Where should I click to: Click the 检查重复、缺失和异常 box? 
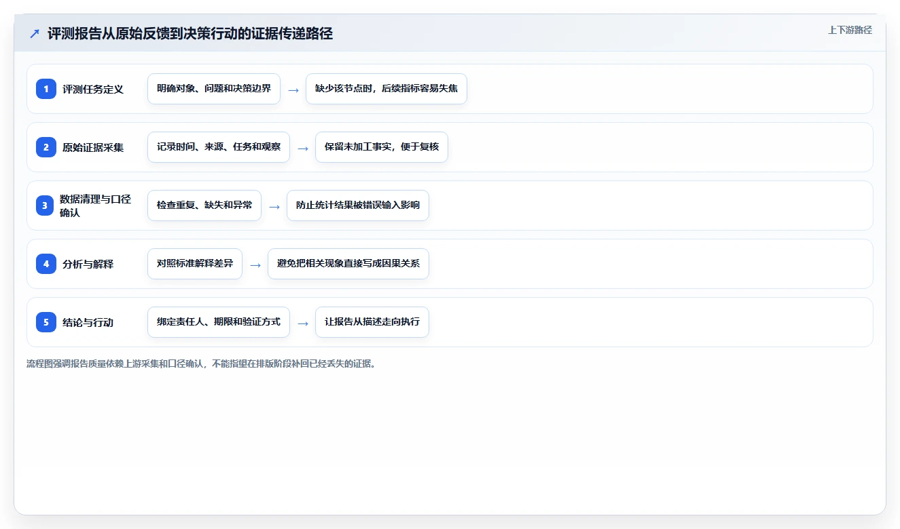[x=204, y=205]
